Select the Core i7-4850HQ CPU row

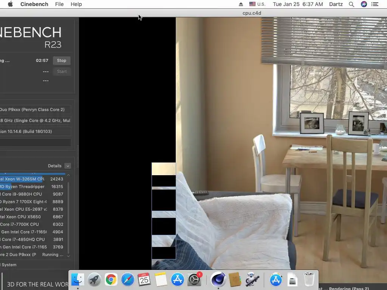[33, 239]
